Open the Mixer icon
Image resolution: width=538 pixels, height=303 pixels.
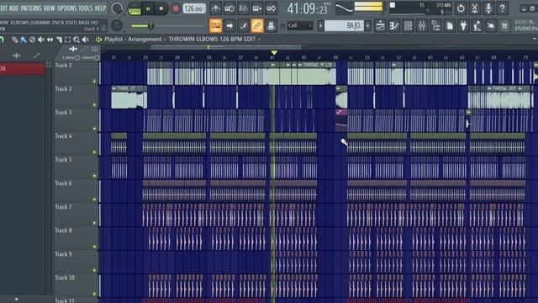coord(422,25)
